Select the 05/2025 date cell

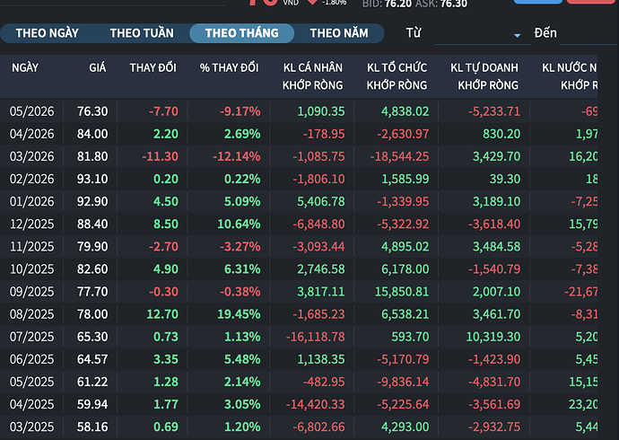tap(31, 382)
